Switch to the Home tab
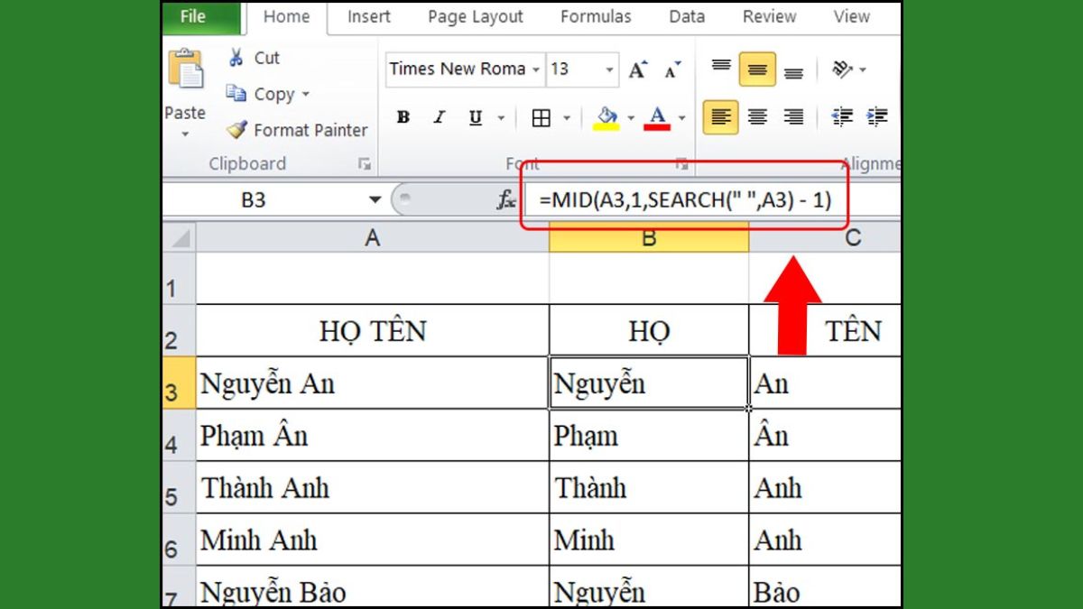The image size is (1083, 609). 286,16
